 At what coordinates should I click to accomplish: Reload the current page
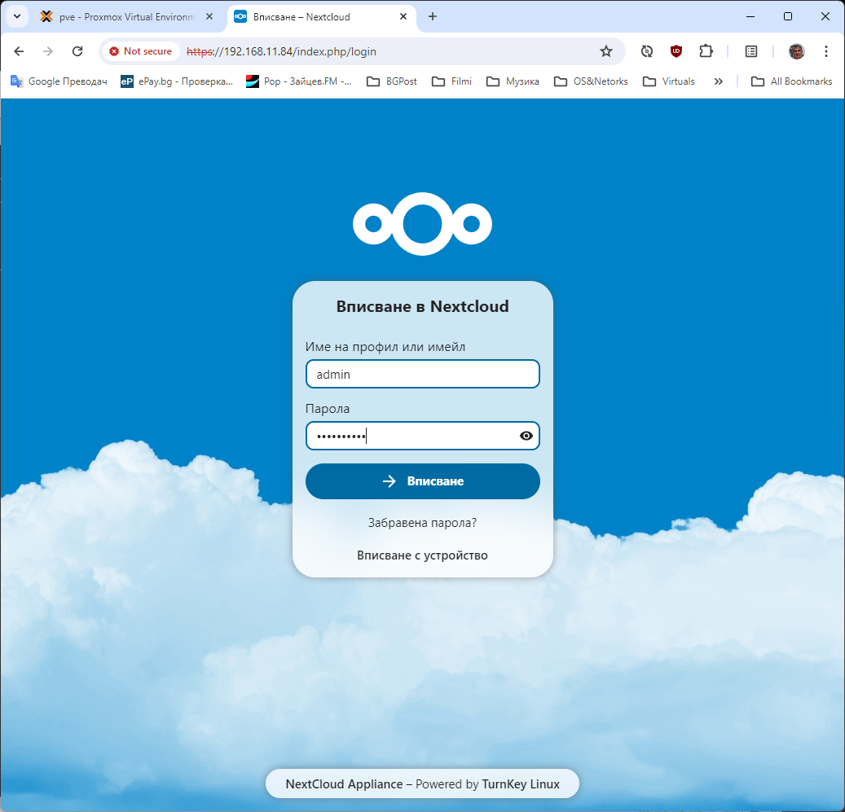tap(77, 51)
